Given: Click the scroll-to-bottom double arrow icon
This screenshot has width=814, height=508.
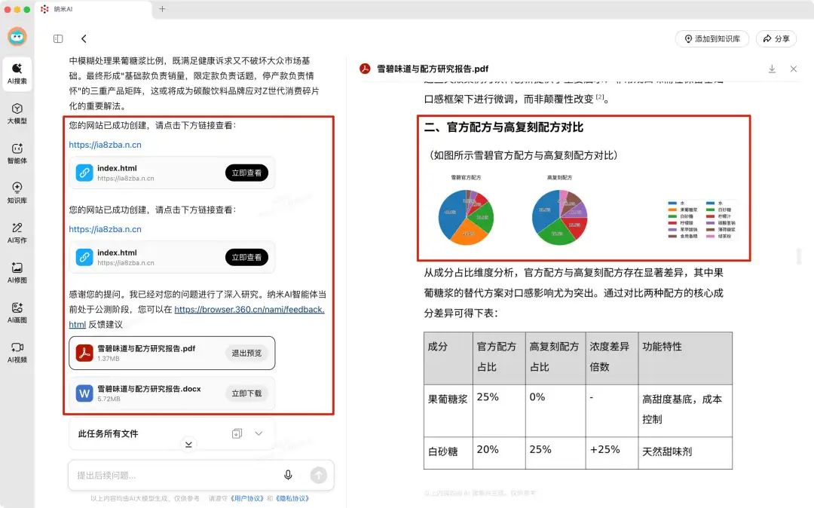Looking at the screenshot, I should 188,445.
